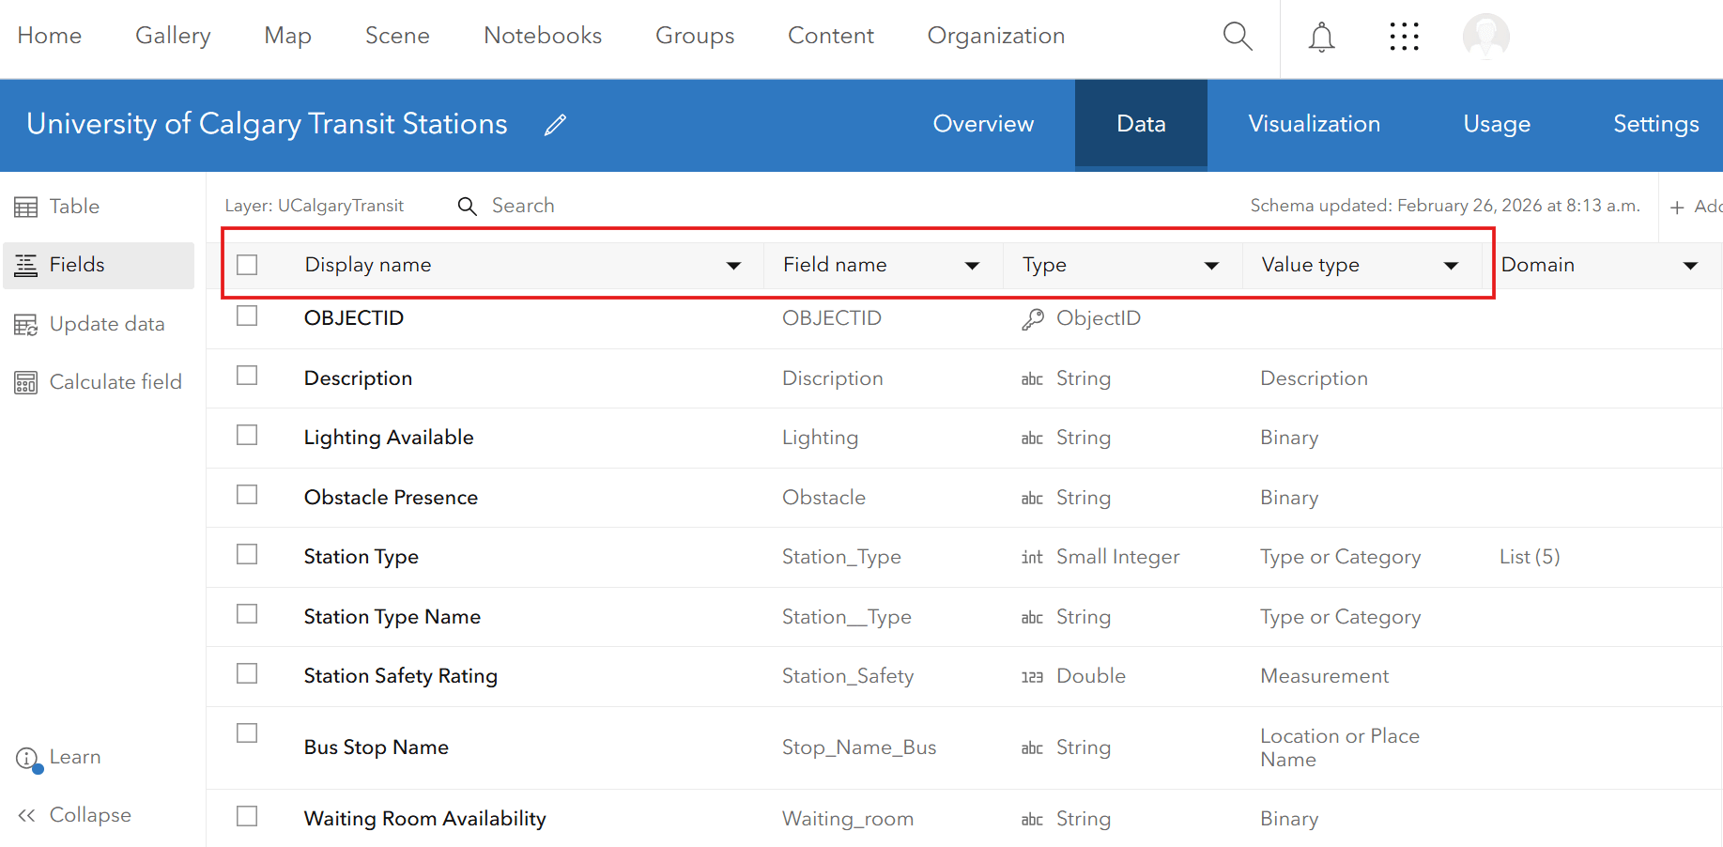This screenshot has width=1723, height=847.
Task: Open the OBJECTID field details
Action: pyautogui.click(x=354, y=318)
